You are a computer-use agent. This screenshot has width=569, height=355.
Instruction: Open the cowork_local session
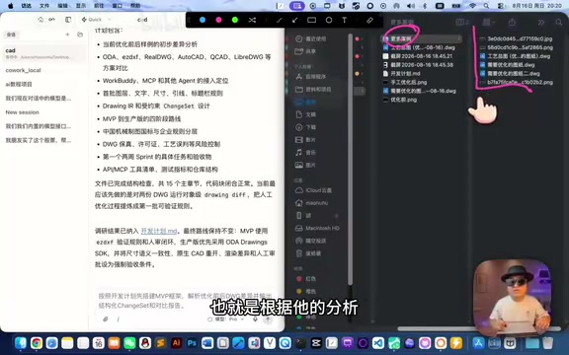click(x=43, y=70)
